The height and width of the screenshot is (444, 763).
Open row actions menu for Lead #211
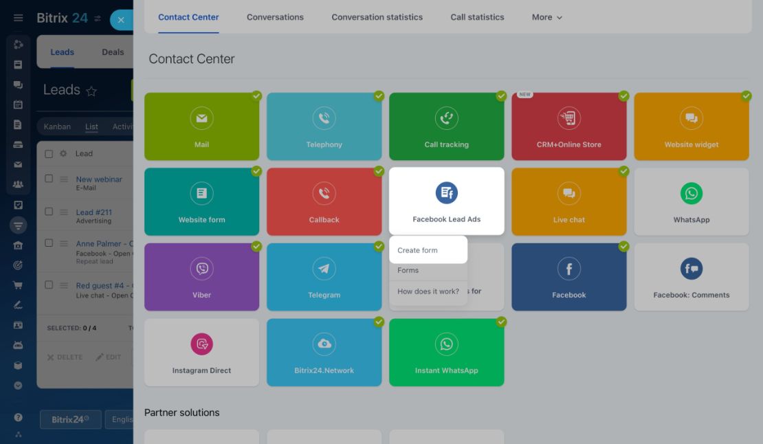(x=64, y=212)
